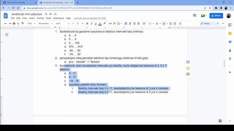Screen dimensions: 234x131
Task: Click the Undo icon in toolbar
Action: pos(5,23)
